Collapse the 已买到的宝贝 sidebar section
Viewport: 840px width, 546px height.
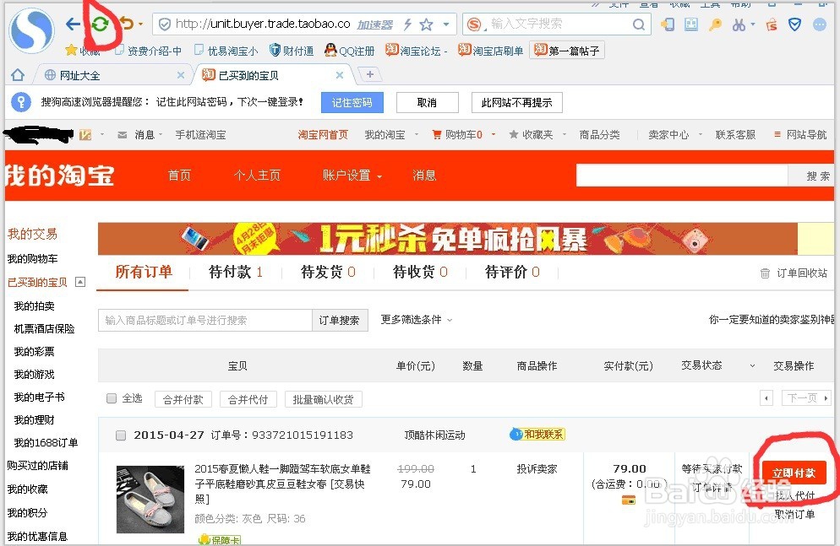[80, 282]
